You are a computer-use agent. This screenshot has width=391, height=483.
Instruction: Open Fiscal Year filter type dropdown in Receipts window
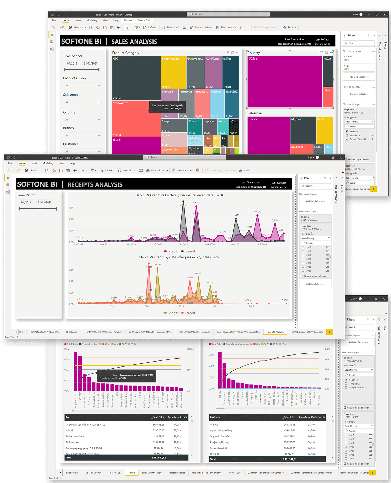point(315,238)
